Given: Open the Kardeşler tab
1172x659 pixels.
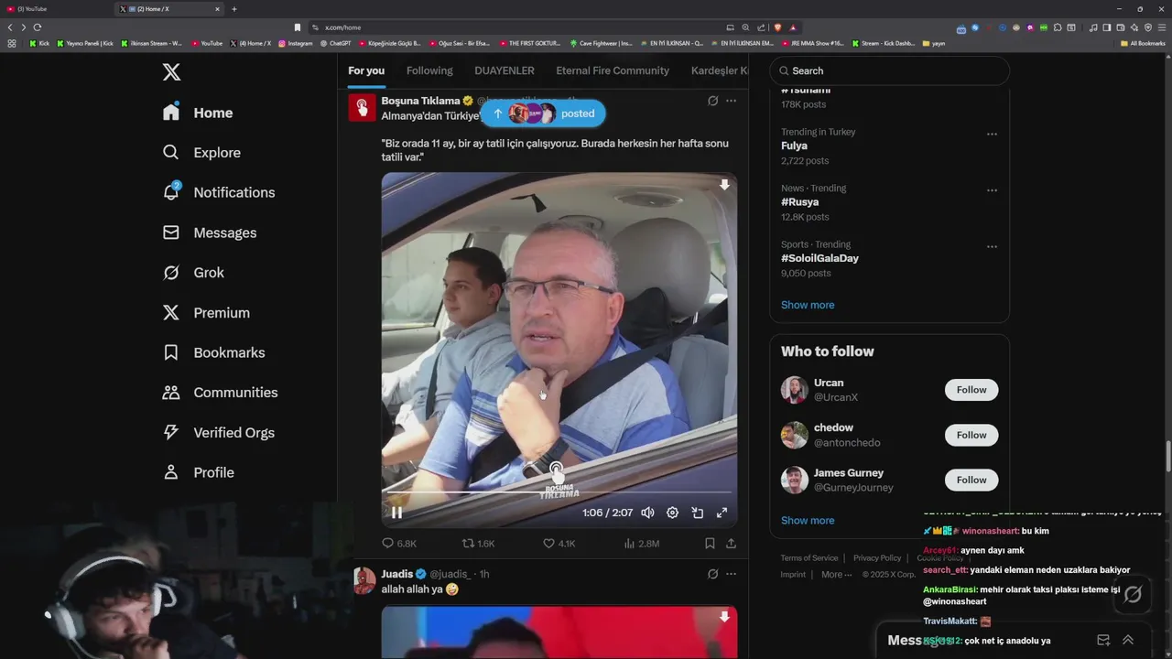Looking at the screenshot, I should tap(722, 70).
